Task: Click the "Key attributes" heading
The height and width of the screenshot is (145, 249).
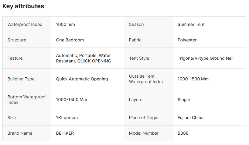Action: pos(23,6)
